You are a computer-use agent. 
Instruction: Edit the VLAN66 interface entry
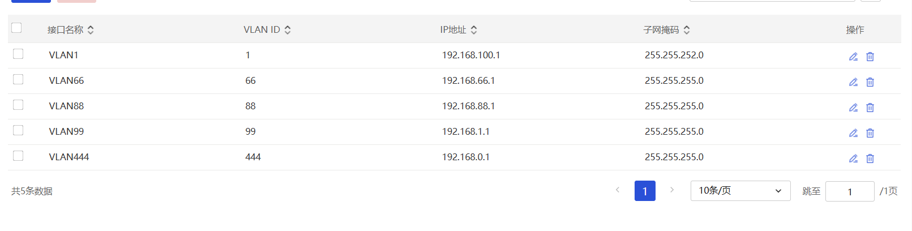point(853,82)
